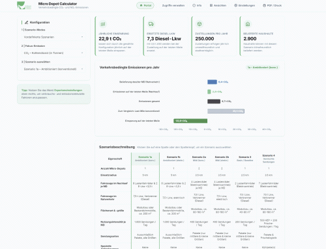The height and width of the screenshot is (249, 326).
Task: Click the blue Belieferung bar in the emissions chart
Action: click(212, 82)
